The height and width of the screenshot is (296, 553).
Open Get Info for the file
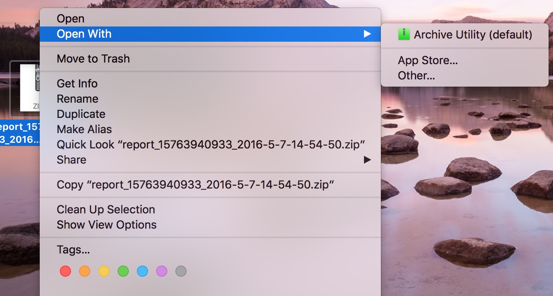pos(77,84)
